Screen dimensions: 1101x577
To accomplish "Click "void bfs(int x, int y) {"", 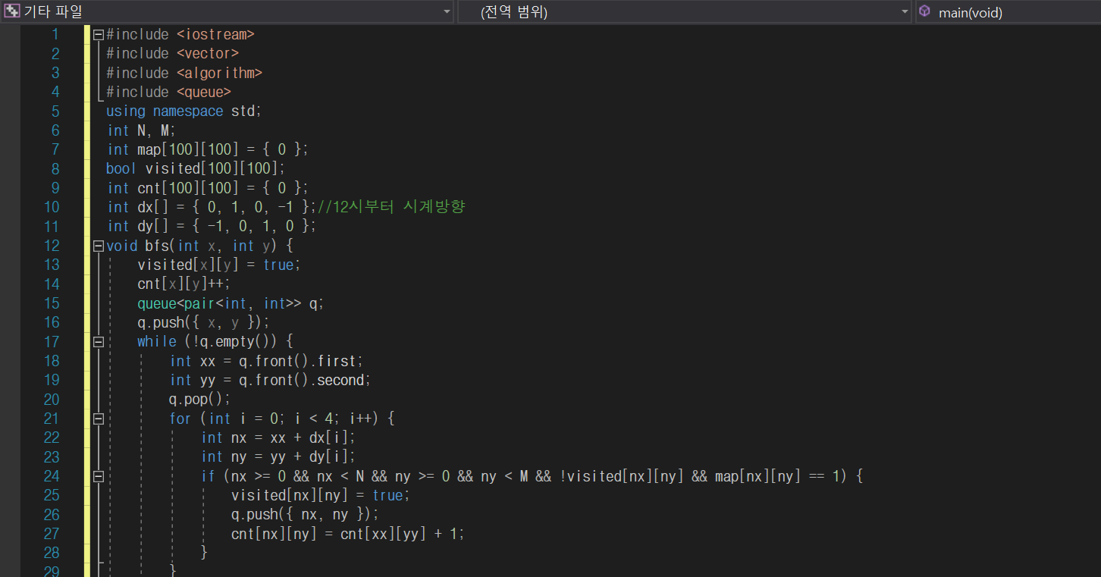I will pos(199,246).
